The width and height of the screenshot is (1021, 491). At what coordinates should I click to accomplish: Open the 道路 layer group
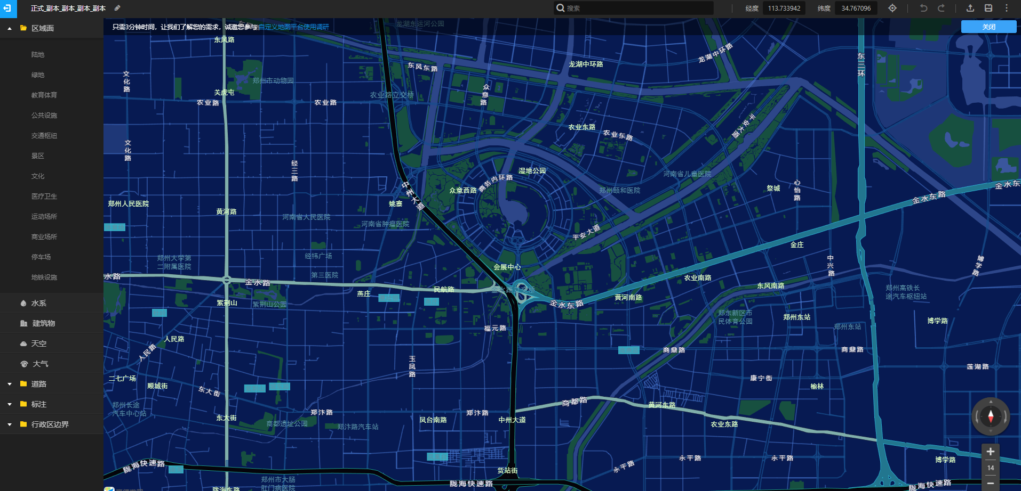[x=52, y=384]
